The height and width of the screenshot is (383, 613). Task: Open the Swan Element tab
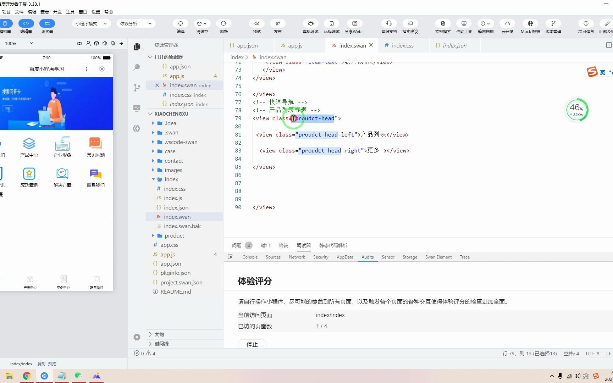tap(438, 257)
